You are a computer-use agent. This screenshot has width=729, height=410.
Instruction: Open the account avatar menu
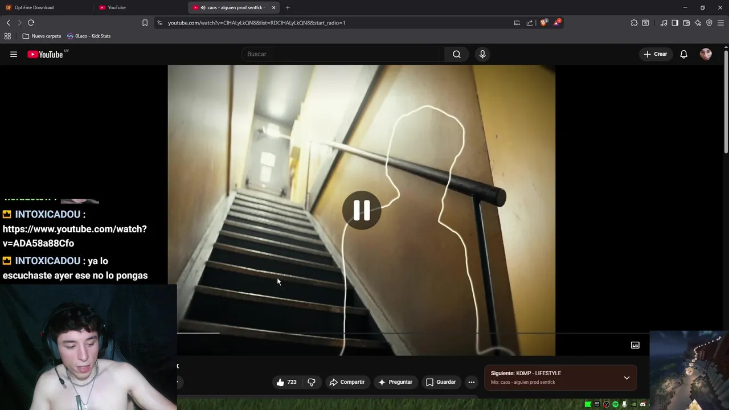[706, 54]
